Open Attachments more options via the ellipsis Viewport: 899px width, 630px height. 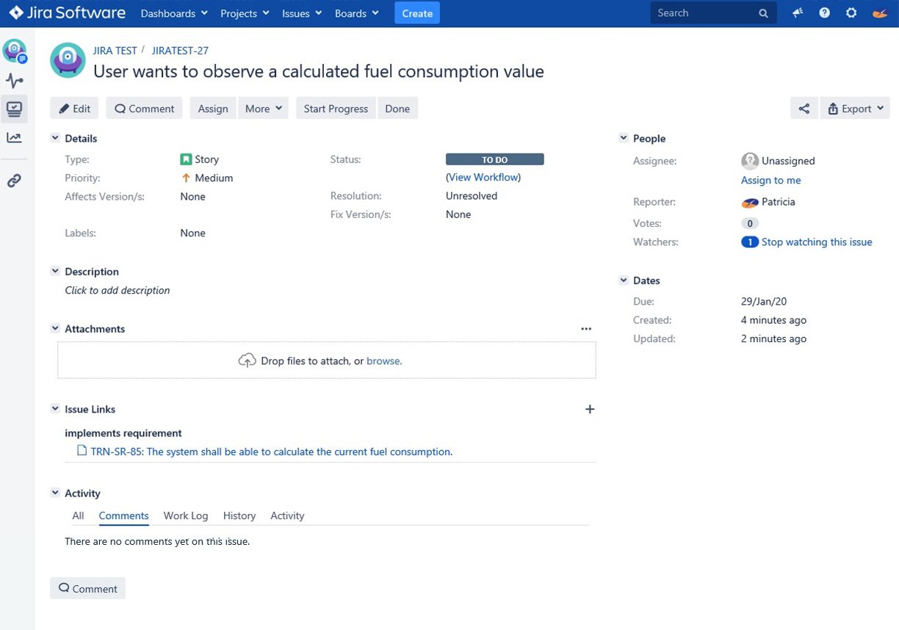[x=586, y=328]
